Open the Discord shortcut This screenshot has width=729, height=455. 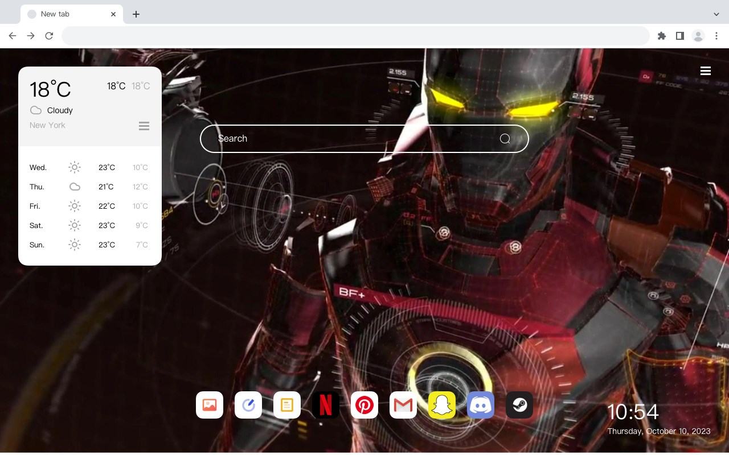click(x=481, y=405)
